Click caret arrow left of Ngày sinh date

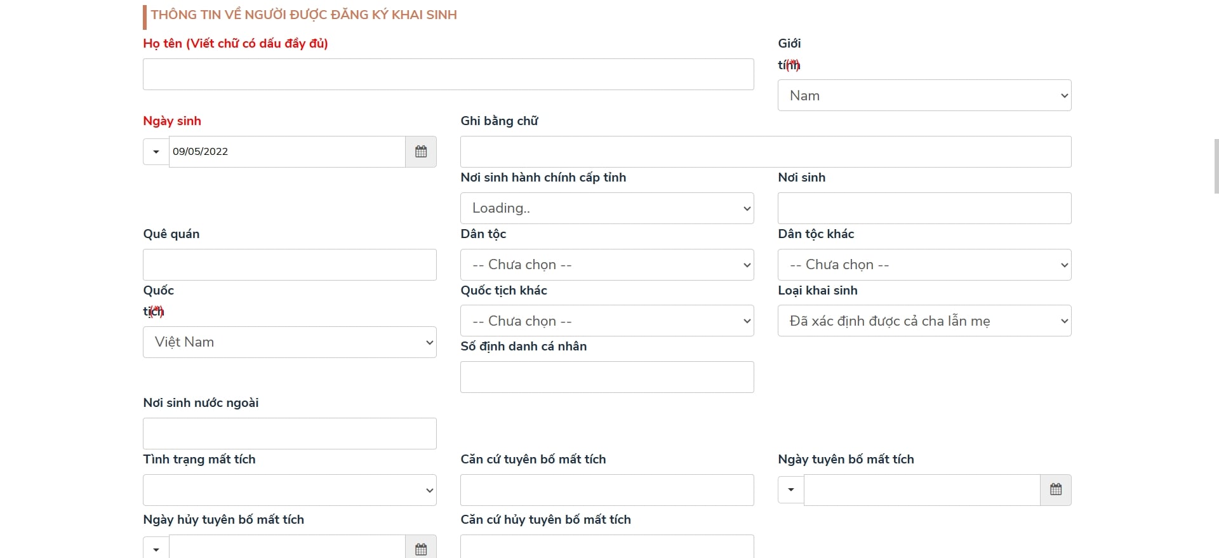point(156,152)
